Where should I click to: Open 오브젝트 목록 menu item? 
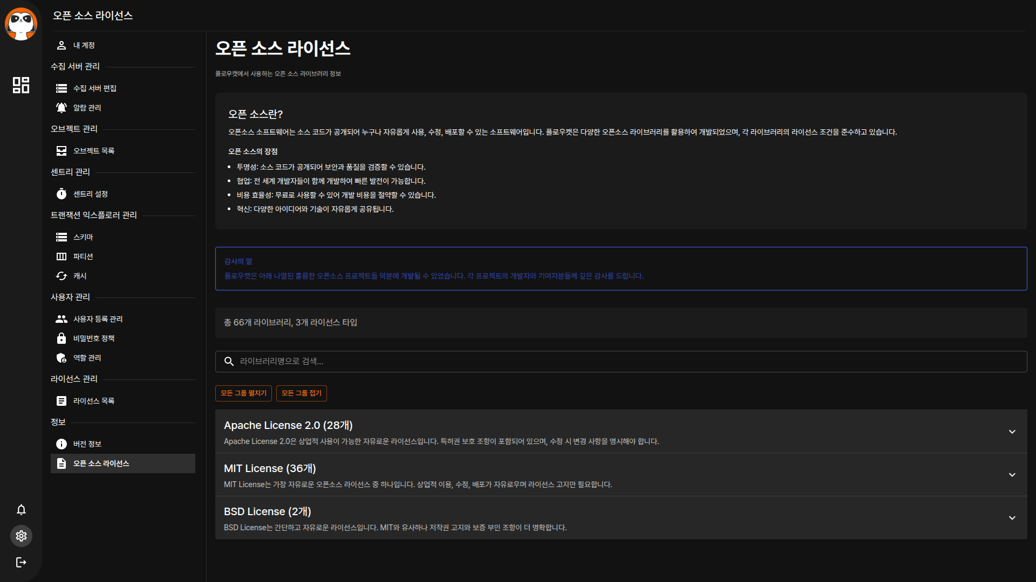tap(94, 151)
